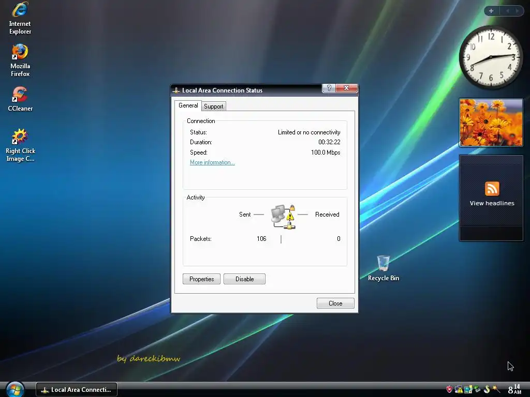Click the analog clock gadget
Viewport: 530px width, 397px height.
click(x=491, y=57)
